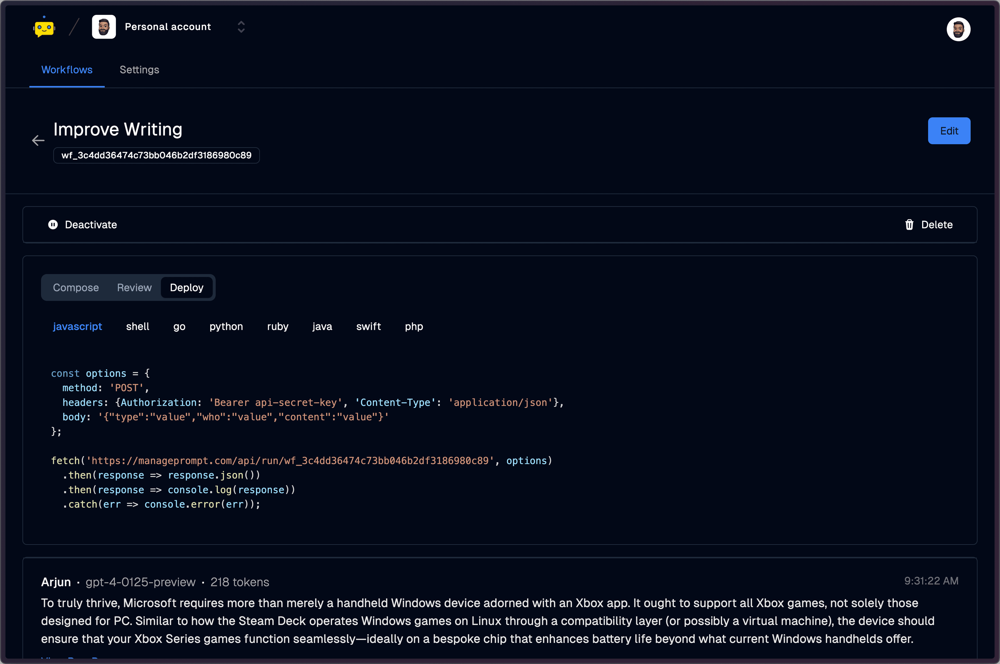Image resolution: width=1000 pixels, height=664 pixels.
Task: Click the Personal account avatar
Action: [x=104, y=26]
